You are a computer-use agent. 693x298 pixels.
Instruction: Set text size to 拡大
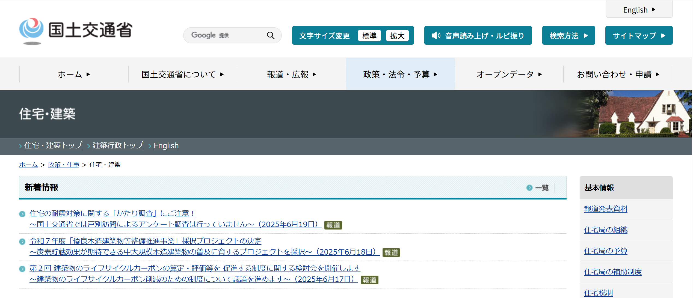pos(397,36)
